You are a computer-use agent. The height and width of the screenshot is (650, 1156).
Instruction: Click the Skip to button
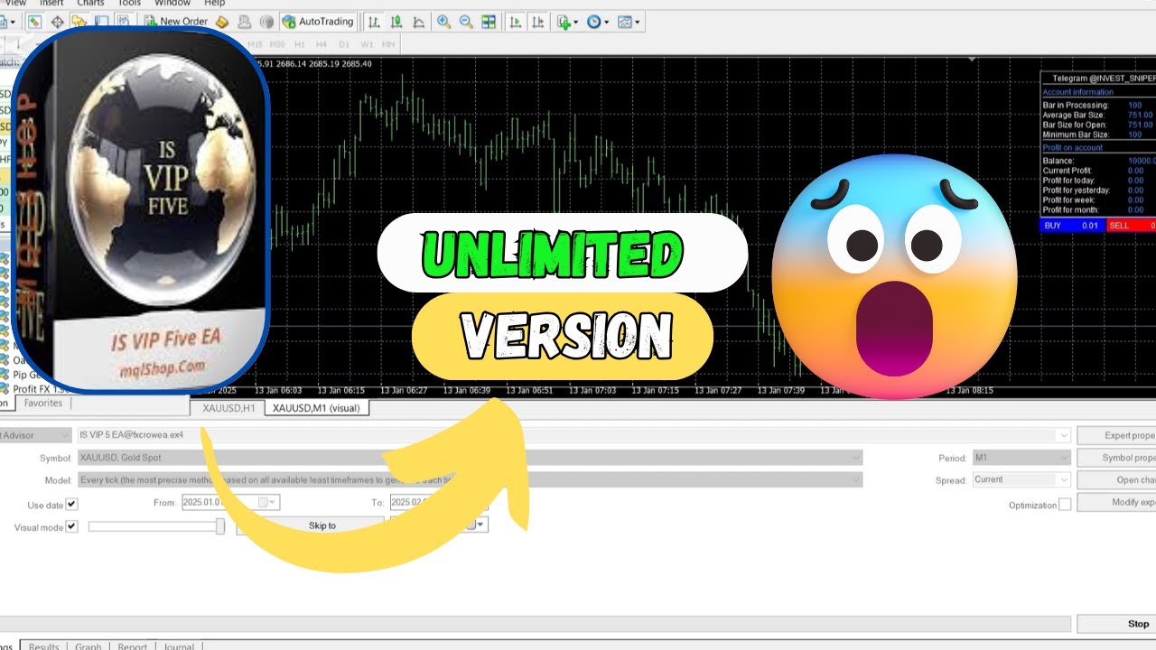click(311, 525)
